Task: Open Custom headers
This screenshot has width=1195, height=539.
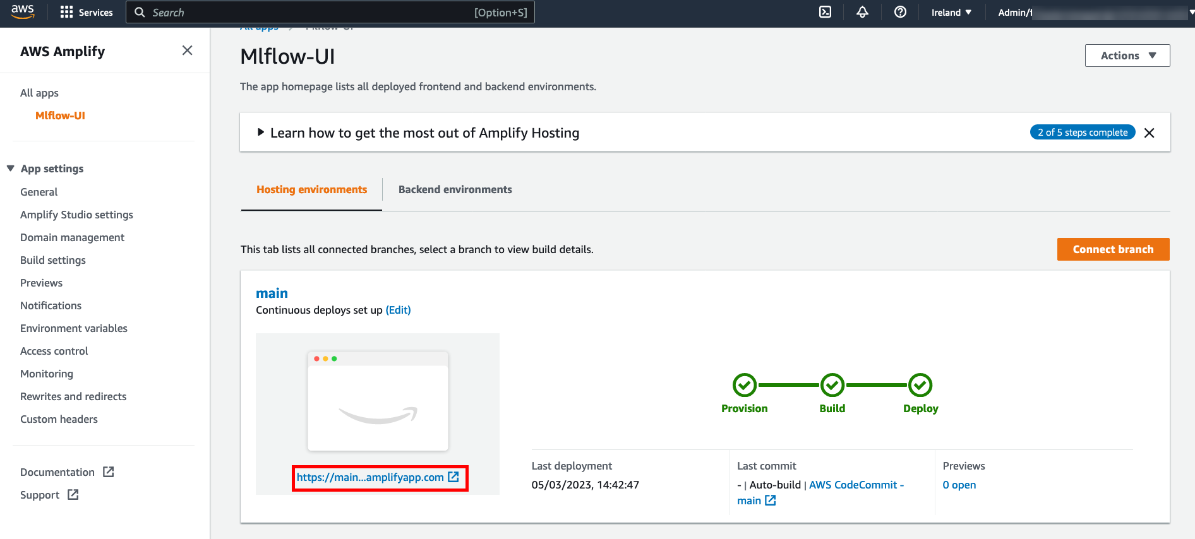Action: tap(59, 419)
